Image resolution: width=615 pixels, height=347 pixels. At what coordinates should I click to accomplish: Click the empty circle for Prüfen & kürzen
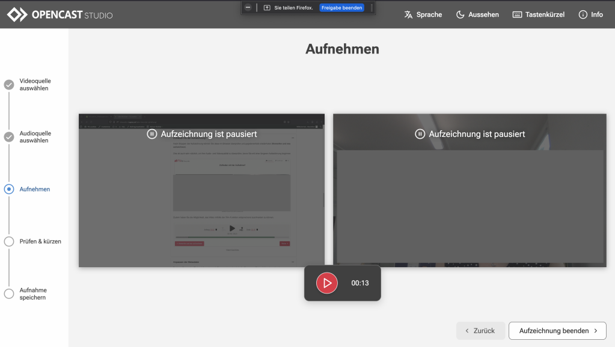click(9, 241)
